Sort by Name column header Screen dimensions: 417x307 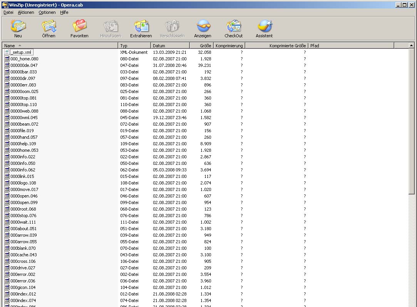tap(60, 46)
